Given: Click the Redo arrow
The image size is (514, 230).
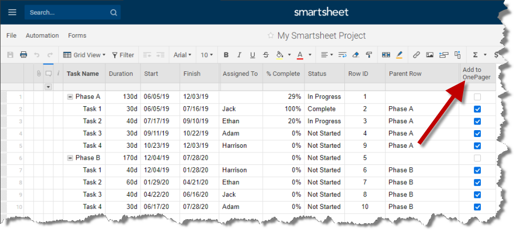Looking at the screenshot, I should point(50,55).
